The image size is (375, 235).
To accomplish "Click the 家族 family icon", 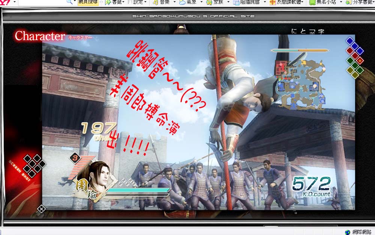I will pos(209,2).
